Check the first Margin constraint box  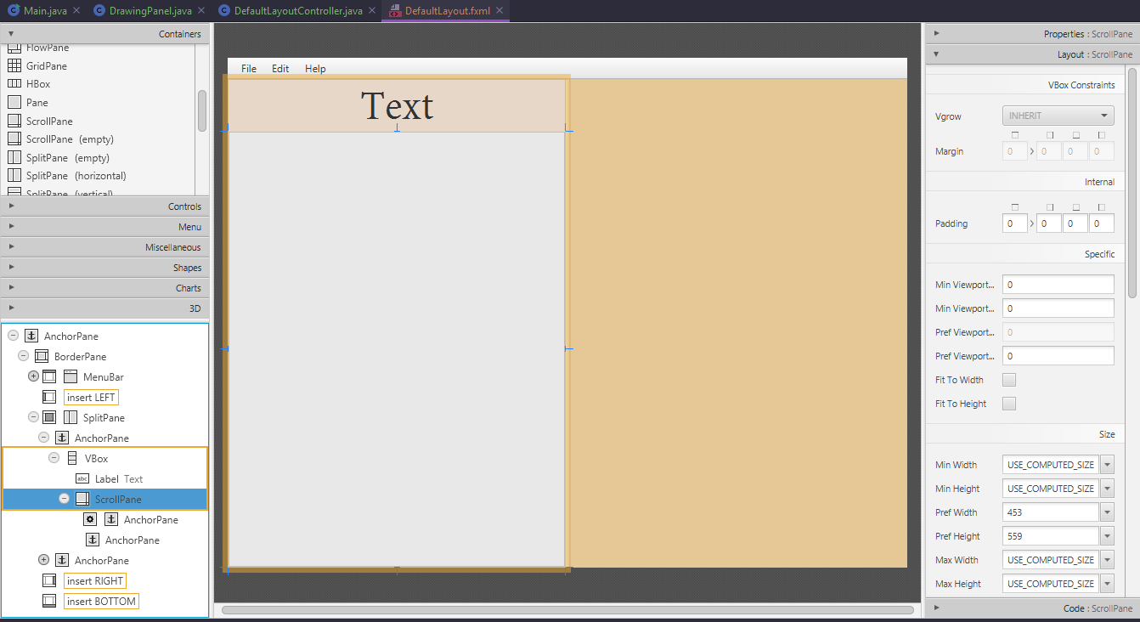[1016, 136]
